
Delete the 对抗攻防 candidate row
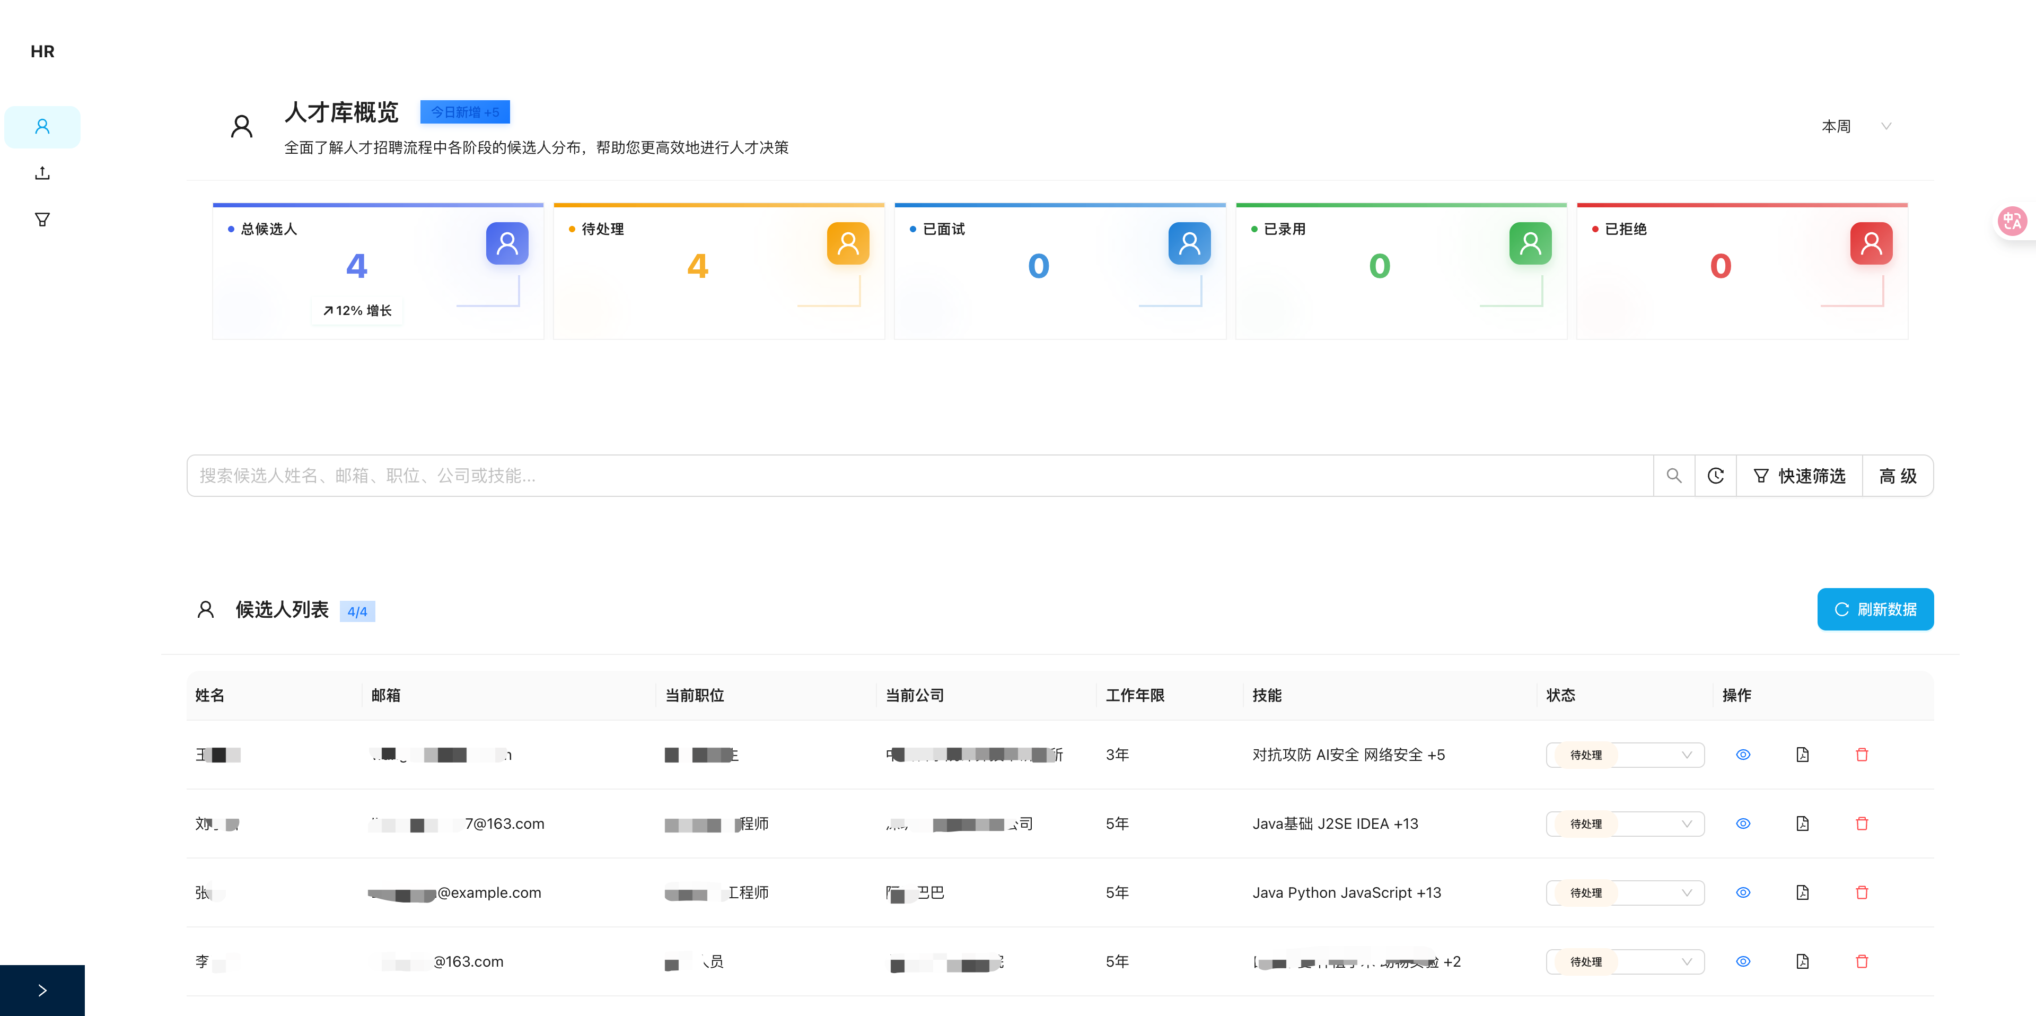(x=1862, y=755)
